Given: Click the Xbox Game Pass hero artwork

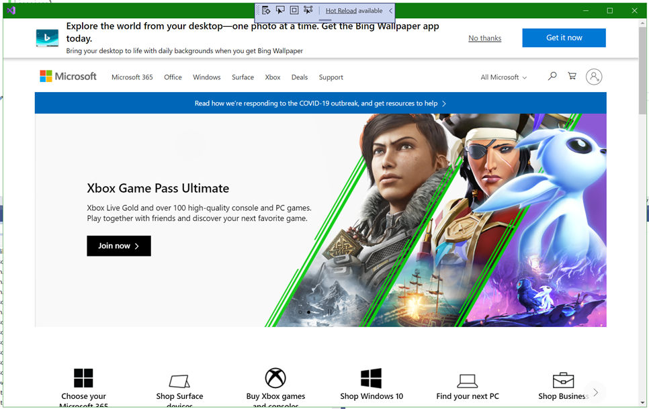Looking at the screenshot, I should 435,220.
